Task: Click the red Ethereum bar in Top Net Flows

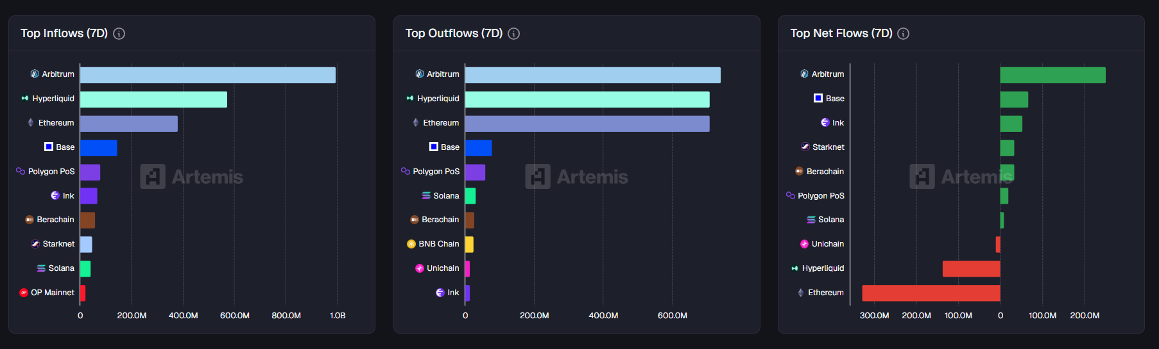Action: coord(931,293)
